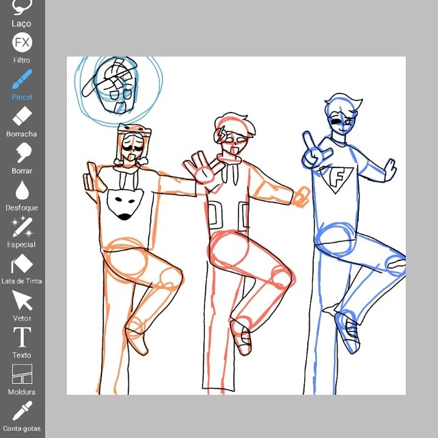Pick the Conta-gotas eyedropper tool
438x438 pixels.
pos(22,416)
